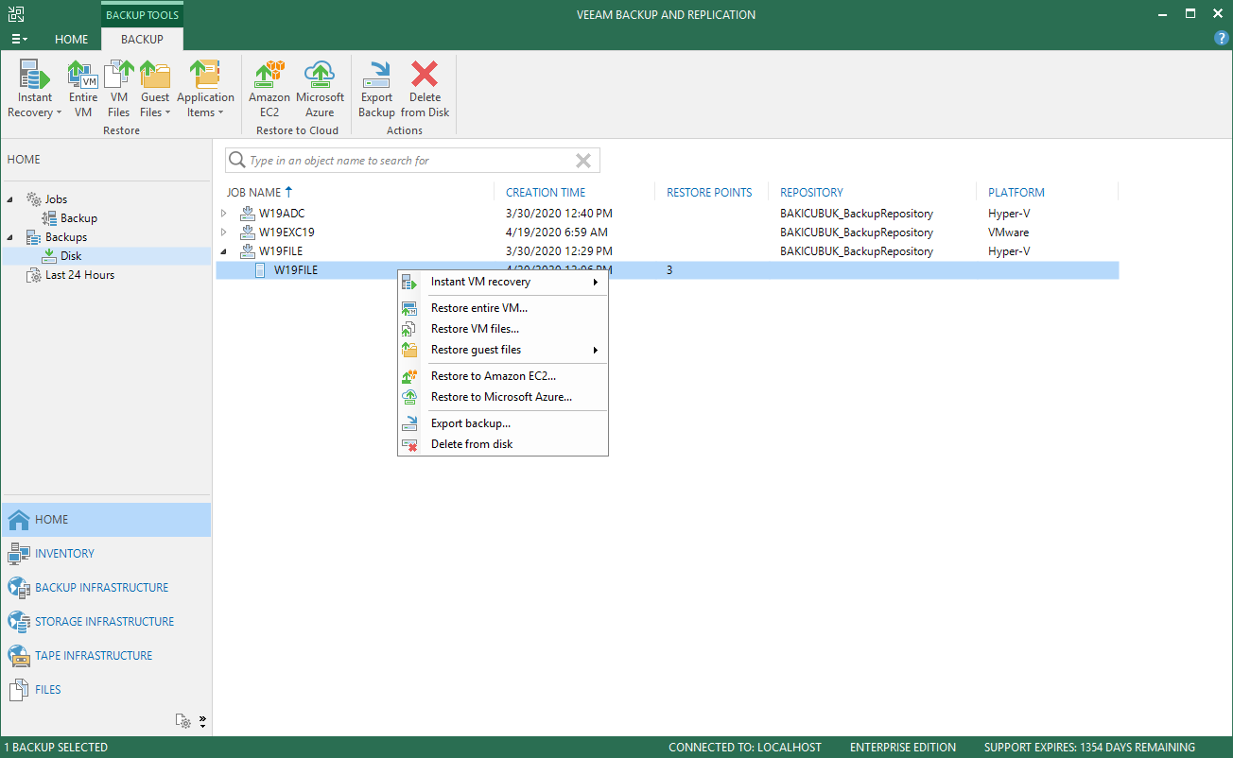Sort by REPOSITORY column header
Viewport: 1233px width, 758px height.
click(x=811, y=192)
